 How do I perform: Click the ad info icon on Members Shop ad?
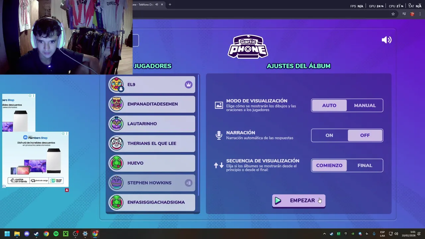pyautogui.click(x=63, y=134)
